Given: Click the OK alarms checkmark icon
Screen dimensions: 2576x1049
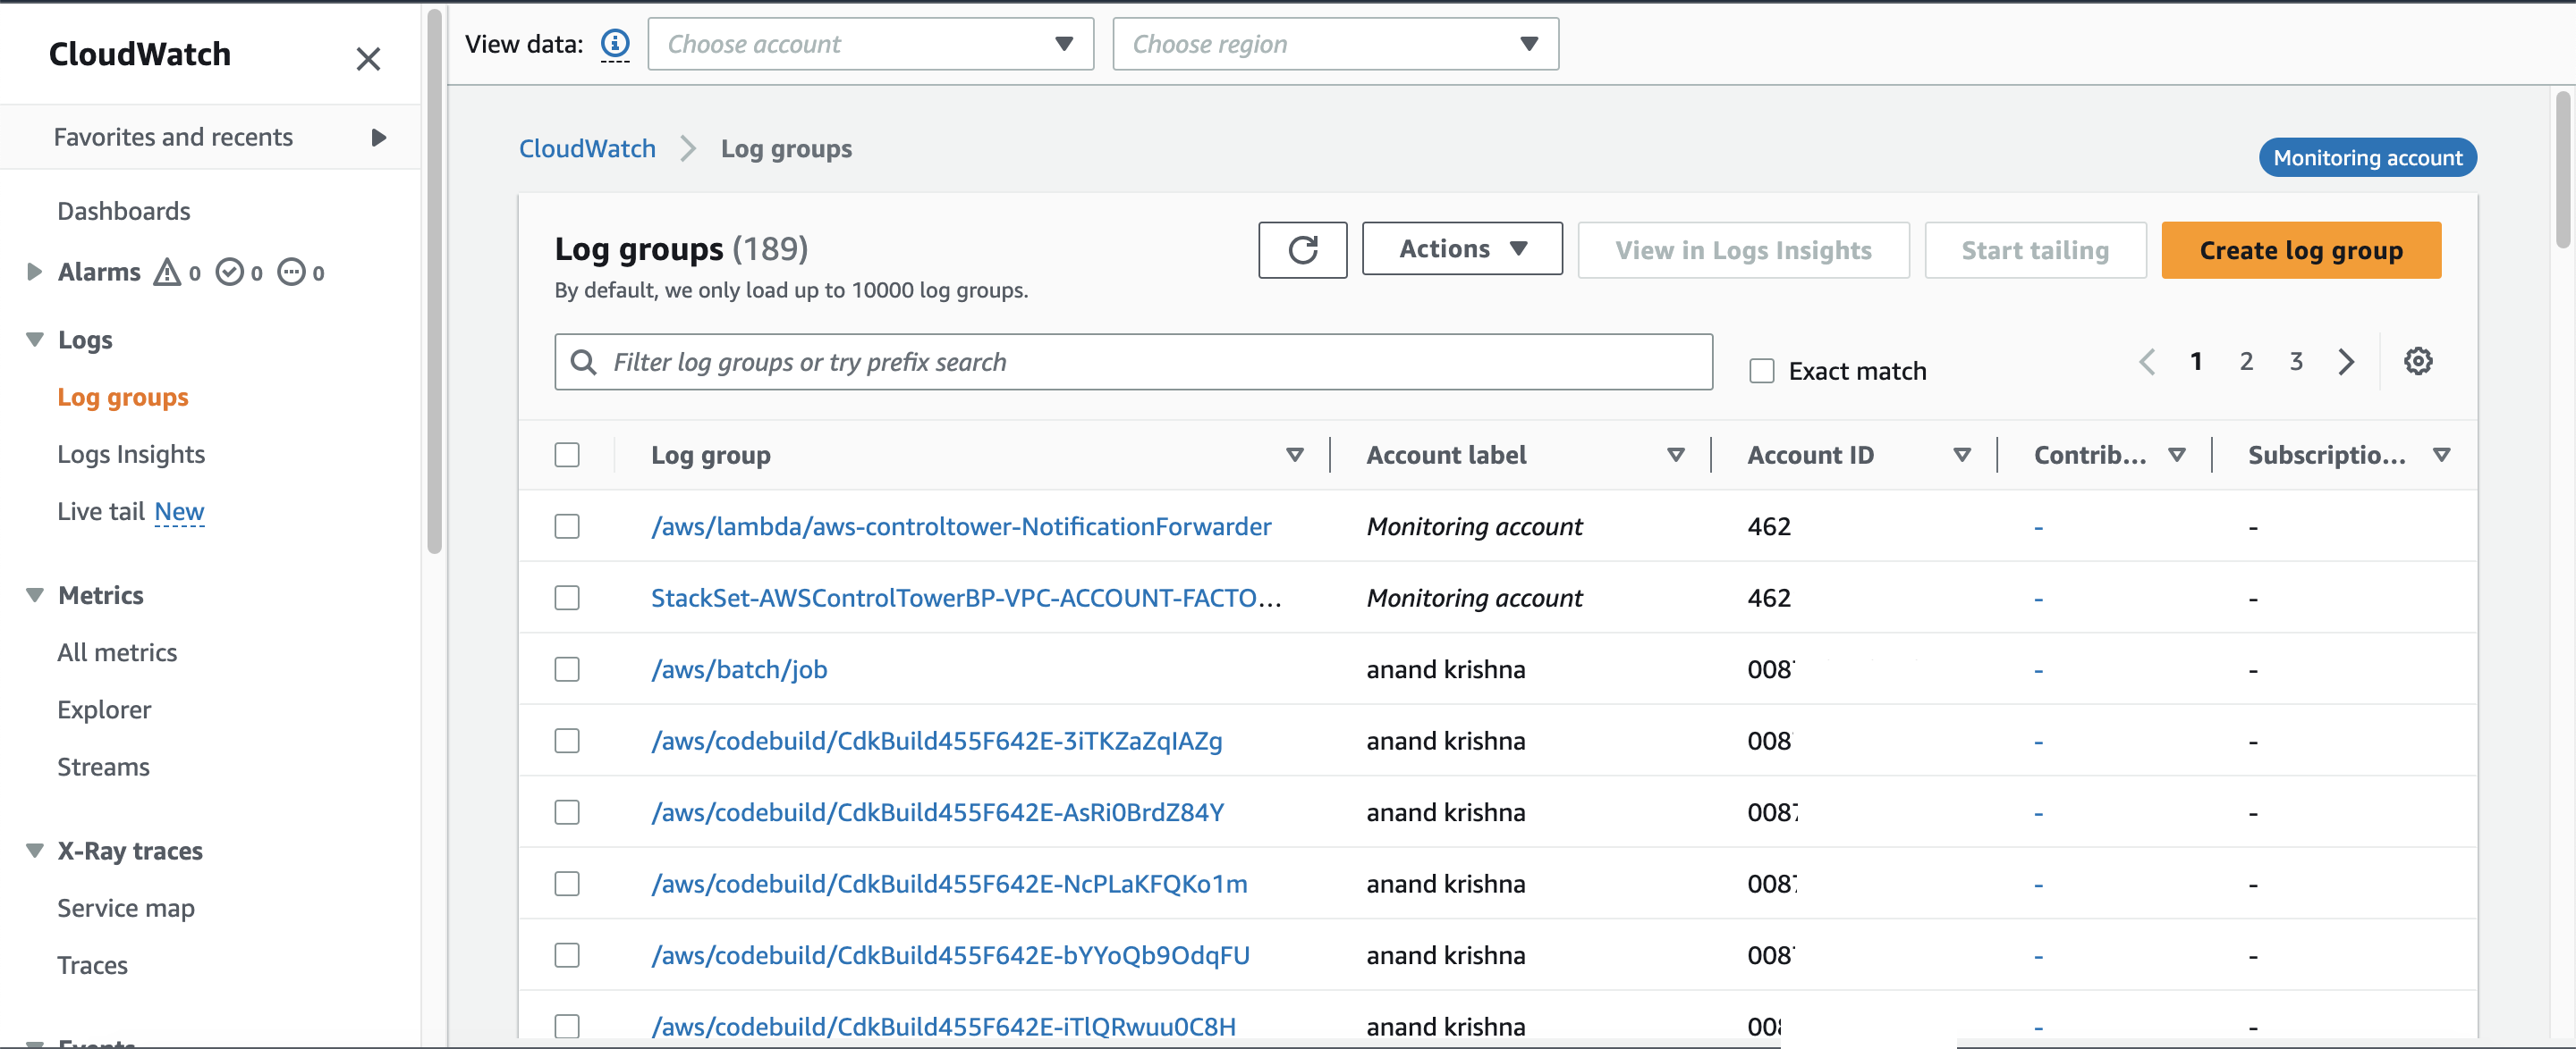Looking at the screenshot, I should coord(229,272).
